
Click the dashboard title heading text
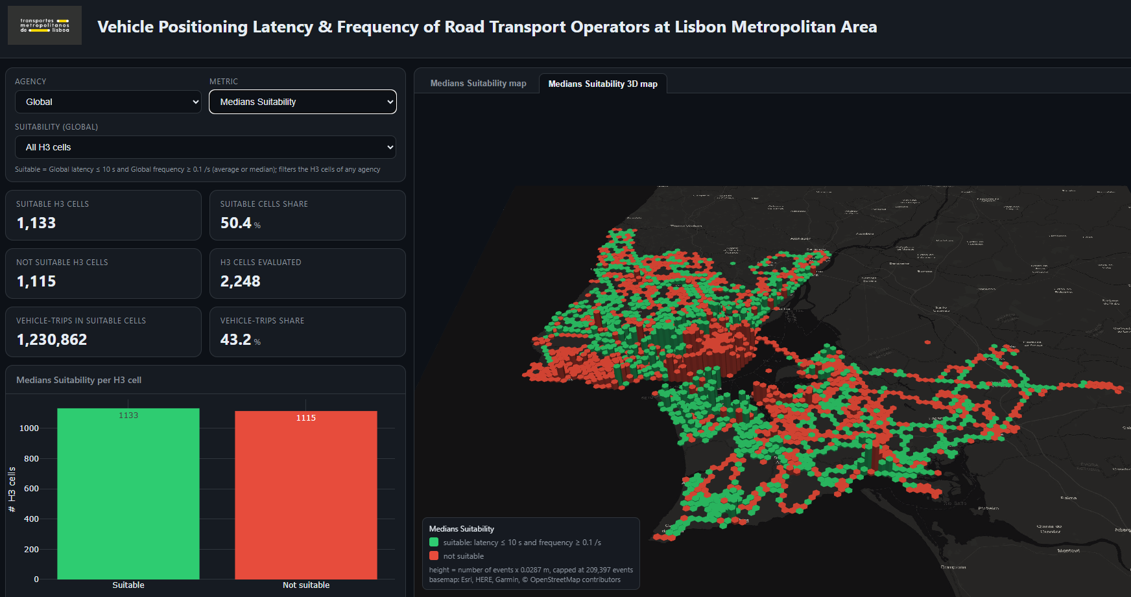coord(487,27)
